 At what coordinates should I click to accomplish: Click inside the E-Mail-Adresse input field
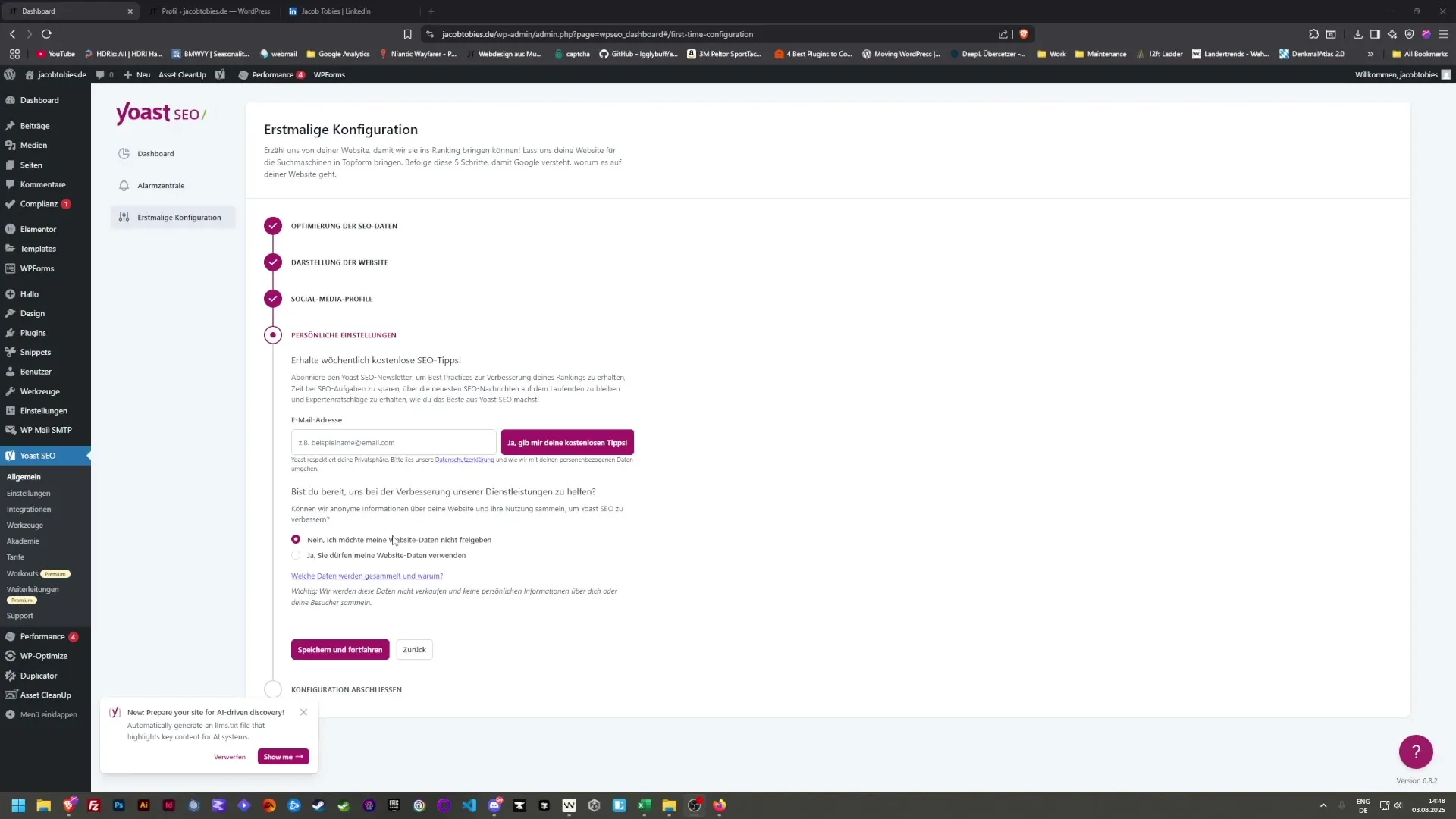[393, 442]
